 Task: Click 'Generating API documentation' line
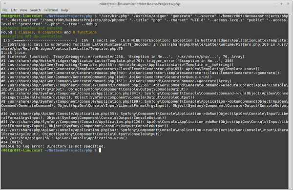point(31,37)
